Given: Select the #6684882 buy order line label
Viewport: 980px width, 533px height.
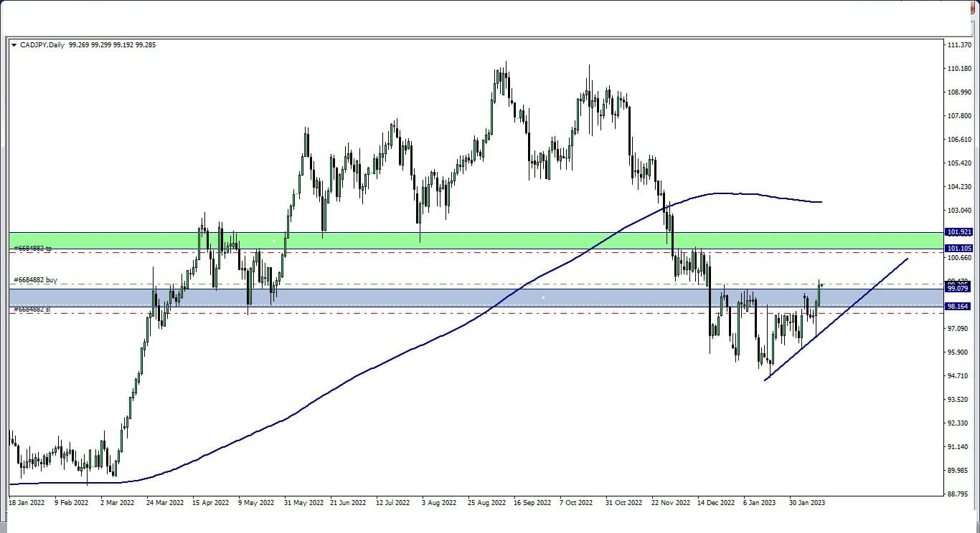Looking at the screenshot, I should coord(34,280).
